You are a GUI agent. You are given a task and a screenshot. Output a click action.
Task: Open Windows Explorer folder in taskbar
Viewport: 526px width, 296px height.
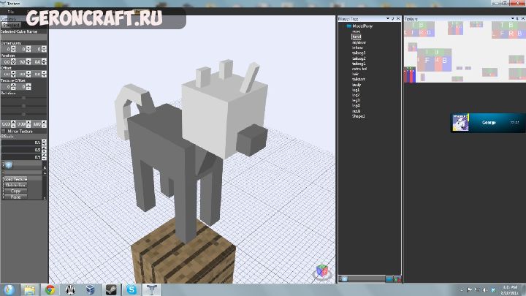29,289
